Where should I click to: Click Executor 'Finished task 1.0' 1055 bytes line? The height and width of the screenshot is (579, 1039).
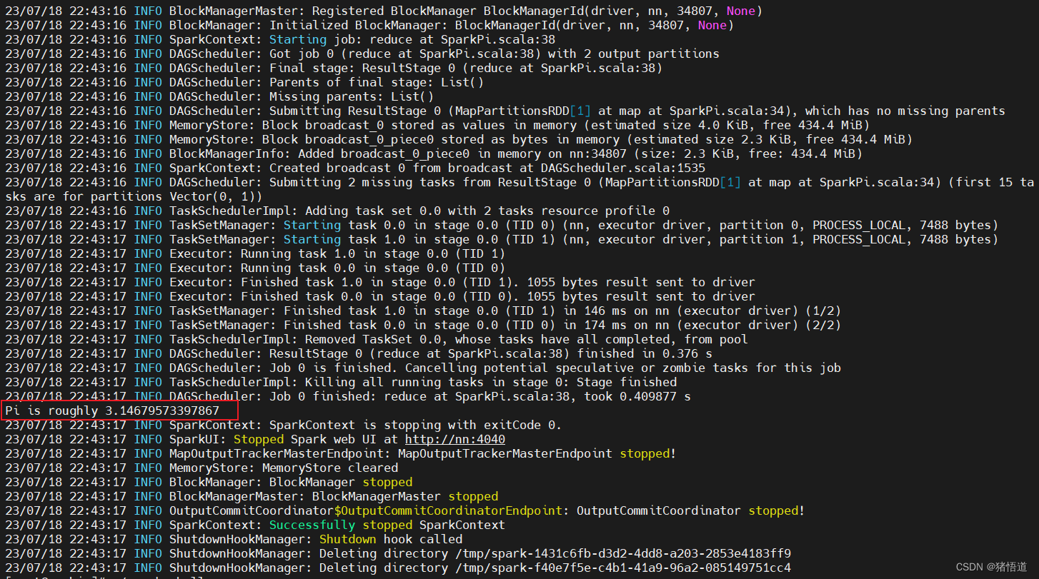[380, 282]
